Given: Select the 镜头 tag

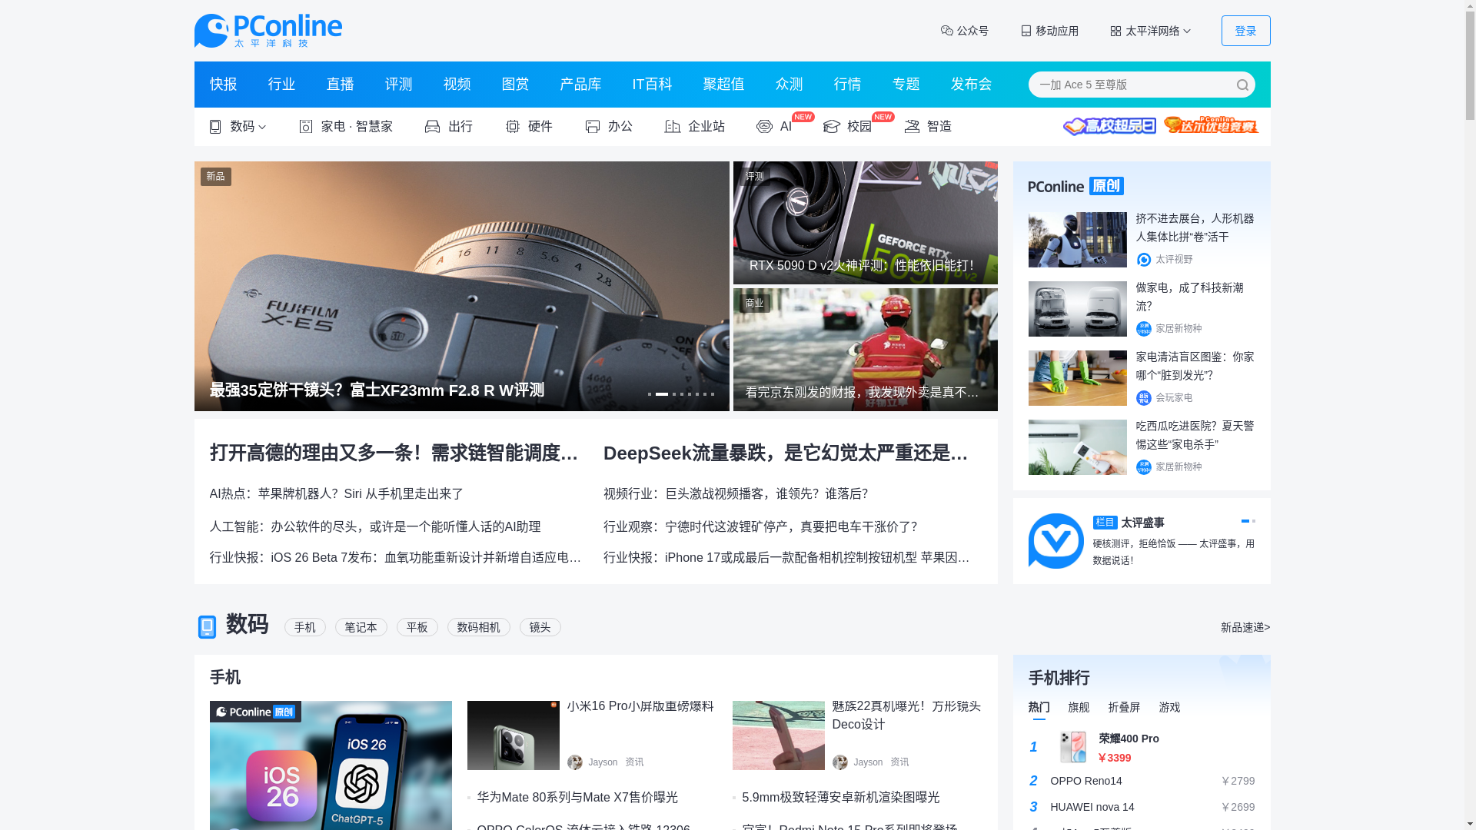Looking at the screenshot, I should (540, 627).
